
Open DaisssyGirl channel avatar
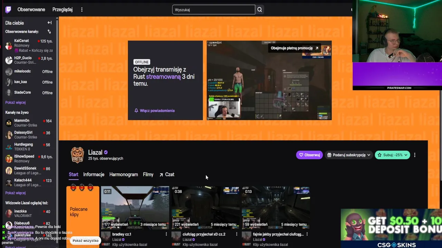[9, 135]
